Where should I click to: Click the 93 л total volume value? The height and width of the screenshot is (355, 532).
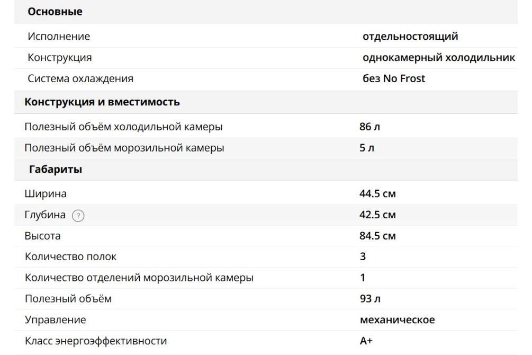369,299
